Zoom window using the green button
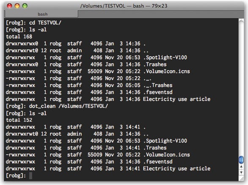Screen dimensions: 248x185 pos(25,6)
